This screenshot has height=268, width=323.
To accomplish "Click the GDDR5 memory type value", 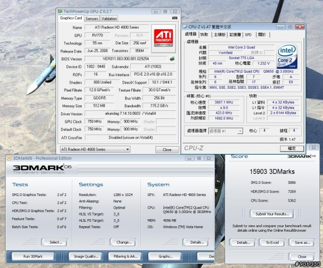I will point(99,98).
